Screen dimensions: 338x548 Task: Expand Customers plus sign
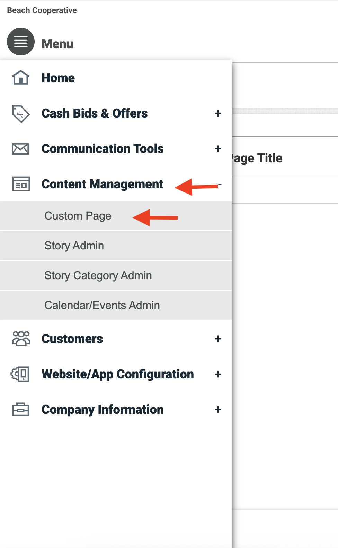(218, 339)
